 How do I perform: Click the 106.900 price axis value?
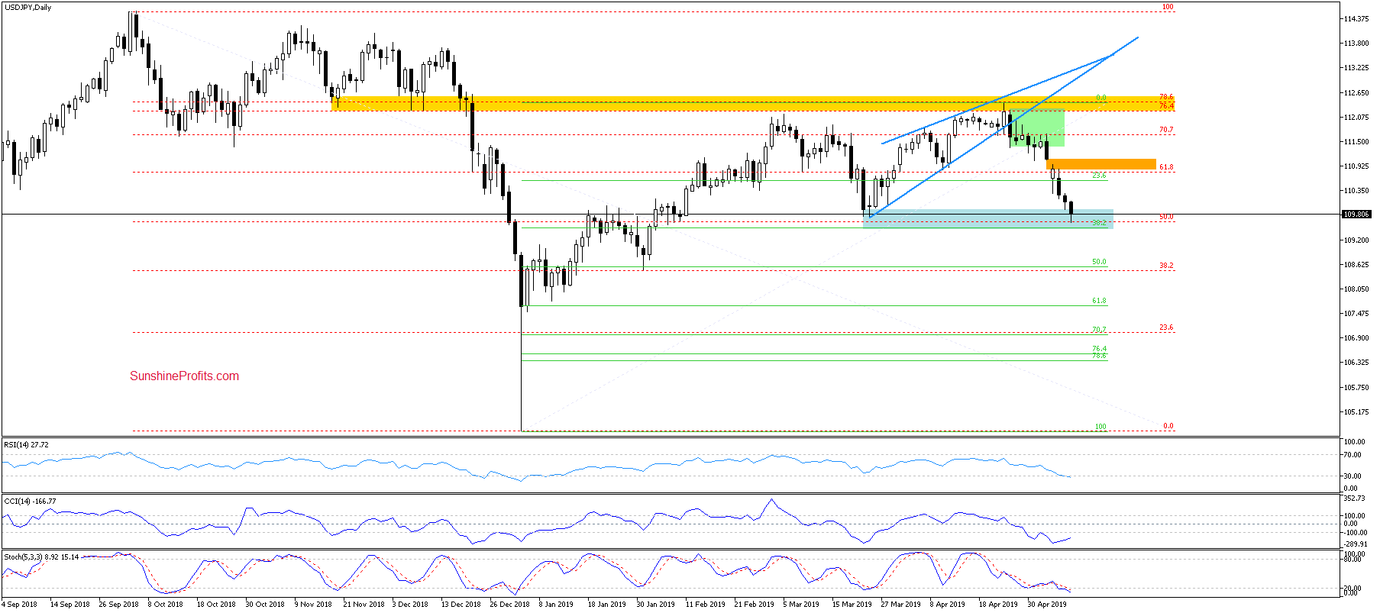click(1356, 338)
